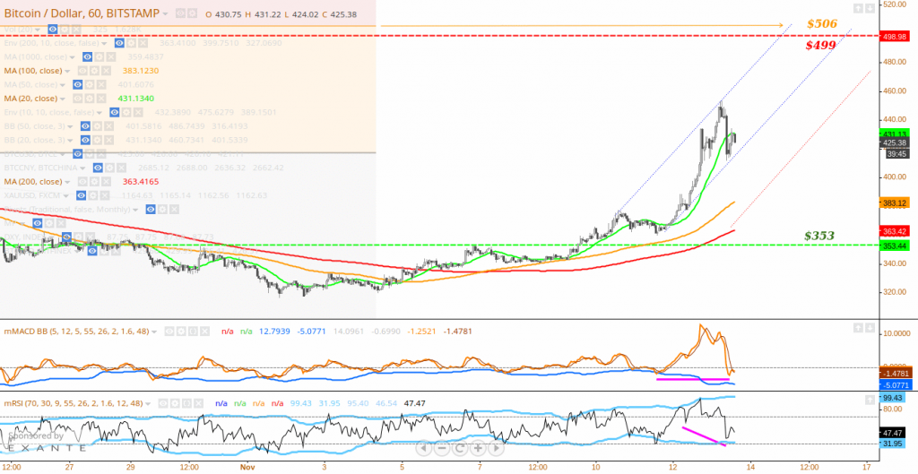Toggle visibility eye for MA (50, close)
Screen dimensions: 918x474
click(78, 85)
